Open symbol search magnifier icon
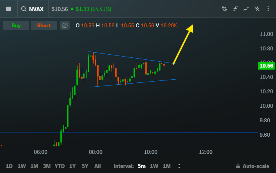 (23, 9)
